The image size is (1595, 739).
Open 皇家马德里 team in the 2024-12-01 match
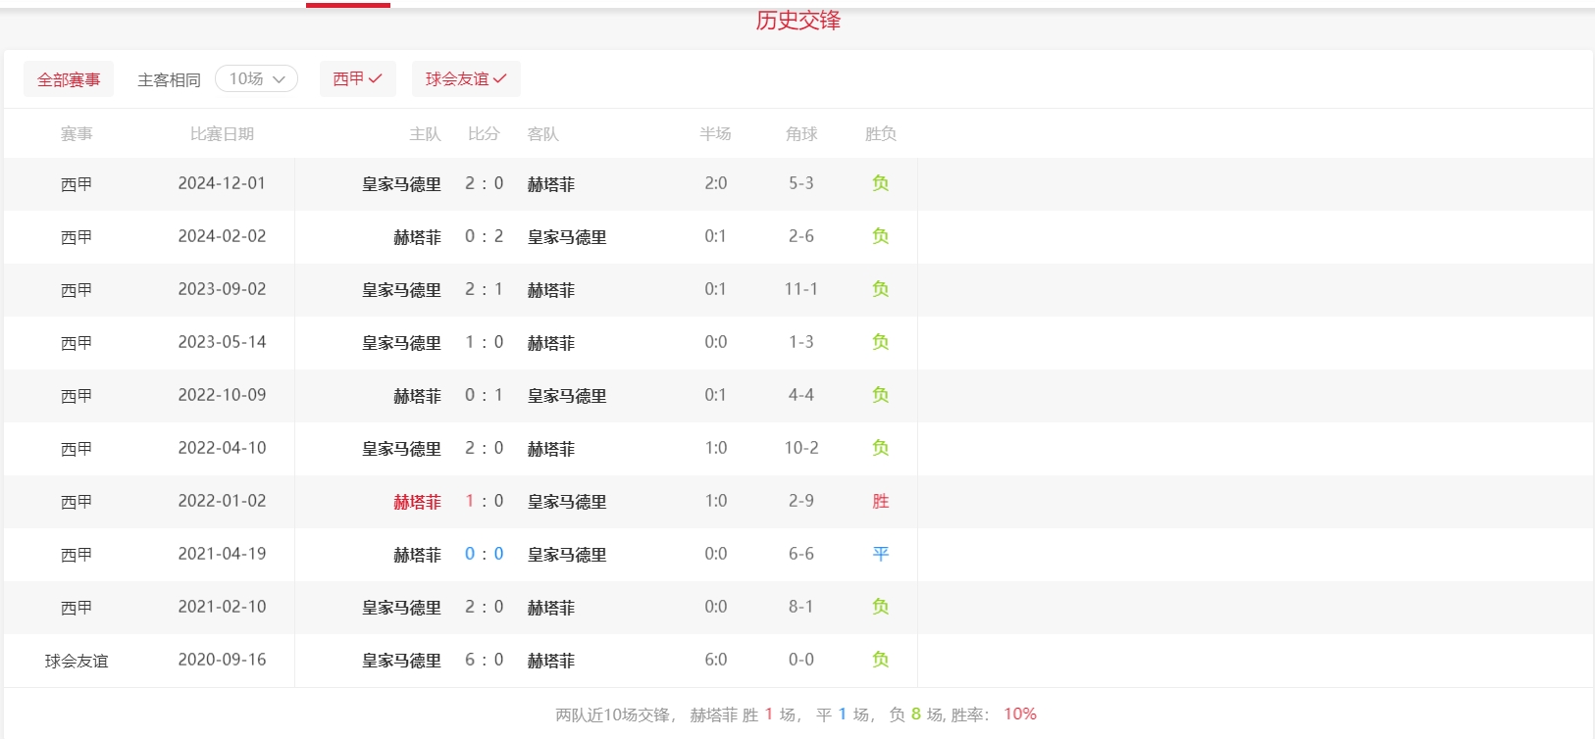pyautogui.click(x=401, y=184)
